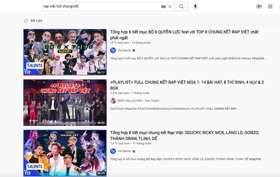Open title 'Tổng hợp 6 tiết mục BỘ 6 QUYỀN LỰC'
This screenshot has height=177, width=280.
(184, 35)
